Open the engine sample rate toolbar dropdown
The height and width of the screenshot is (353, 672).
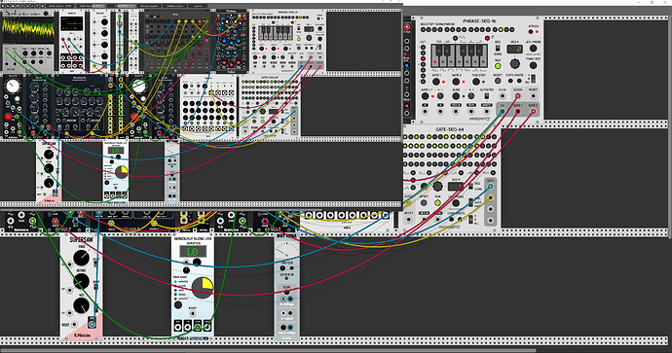click(x=32, y=6)
